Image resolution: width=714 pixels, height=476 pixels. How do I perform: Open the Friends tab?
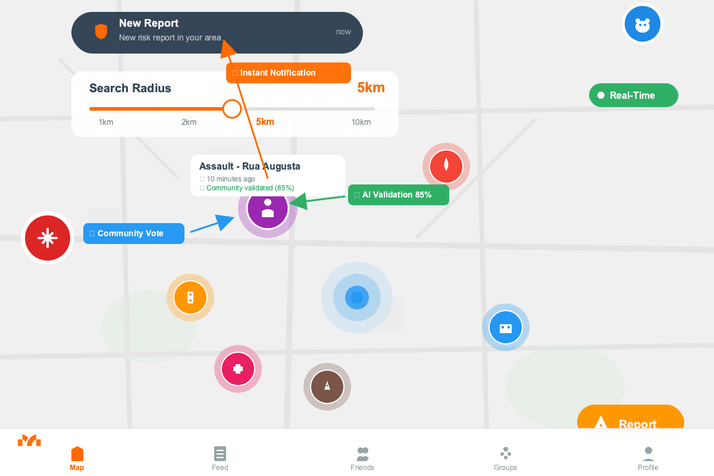[x=362, y=458]
